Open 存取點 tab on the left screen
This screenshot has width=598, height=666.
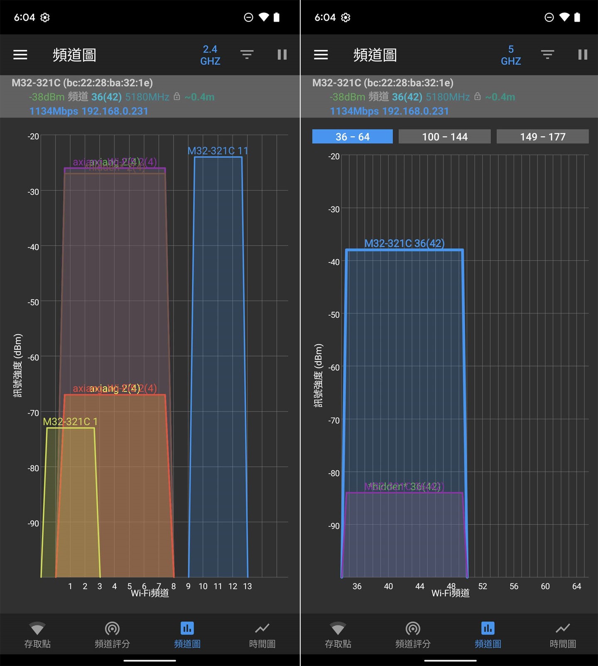pyautogui.click(x=37, y=634)
